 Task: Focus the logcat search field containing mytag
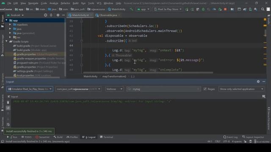pos(163,89)
